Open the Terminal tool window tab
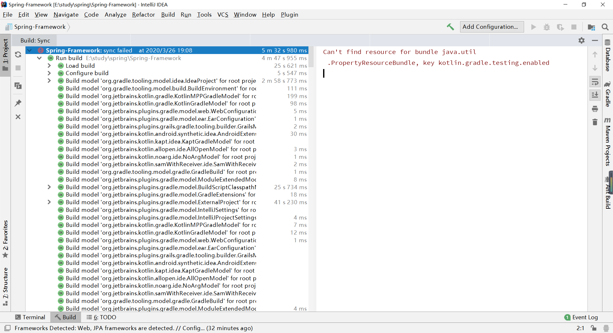 click(30, 317)
